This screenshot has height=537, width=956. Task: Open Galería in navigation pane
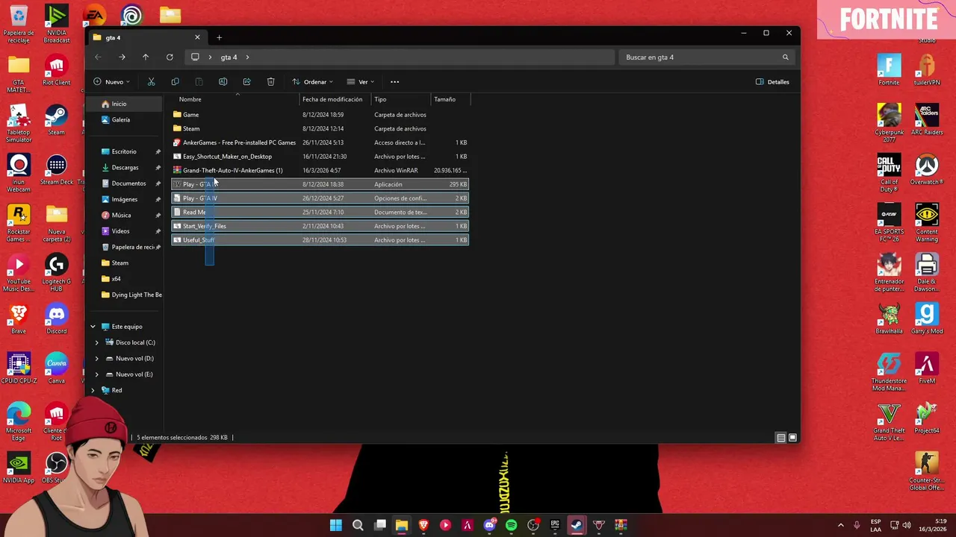tap(125, 119)
